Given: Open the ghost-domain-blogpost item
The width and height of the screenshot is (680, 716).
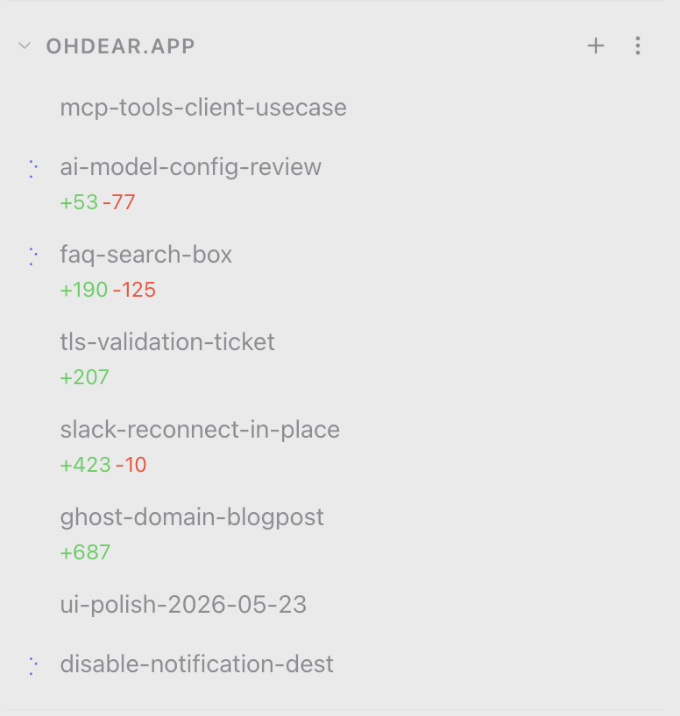Looking at the screenshot, I should tap(192, 517).
